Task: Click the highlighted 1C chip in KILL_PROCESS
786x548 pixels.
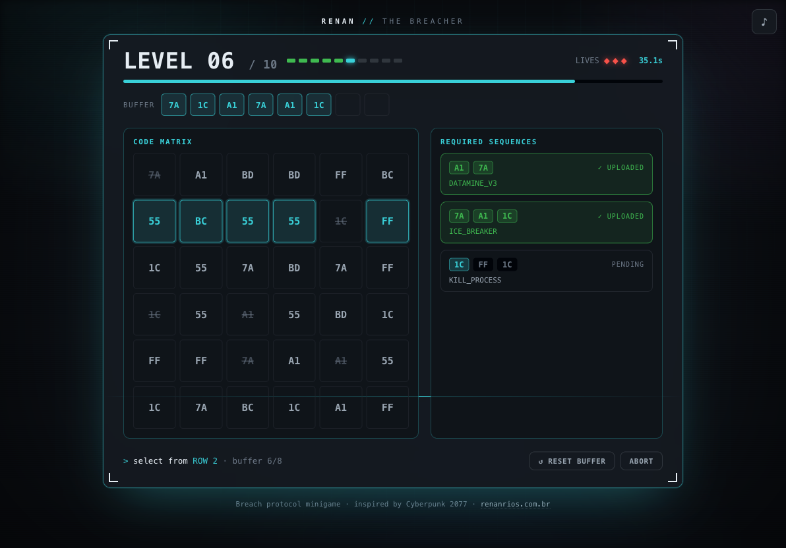Action: (459, 265)
